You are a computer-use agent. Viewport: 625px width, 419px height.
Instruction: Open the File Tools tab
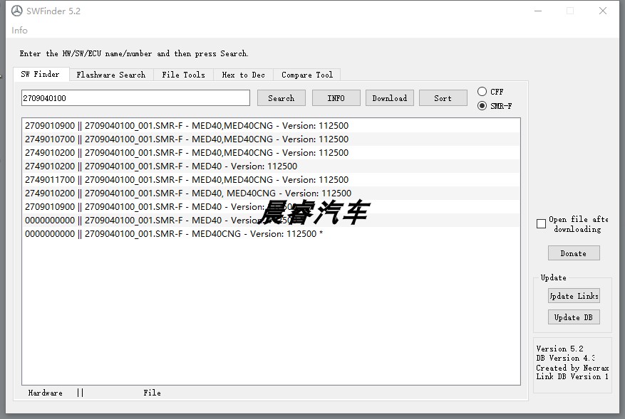[183, 75]
